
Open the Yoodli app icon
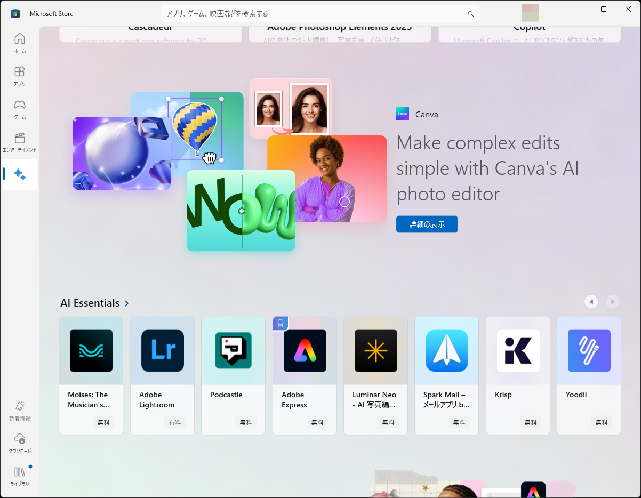click(x=589, y=350)
